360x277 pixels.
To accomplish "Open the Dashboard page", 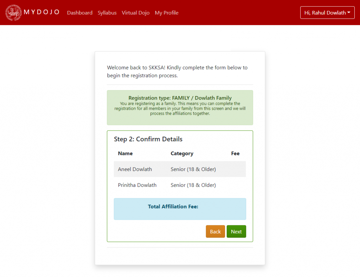I will tap(80, 13).
